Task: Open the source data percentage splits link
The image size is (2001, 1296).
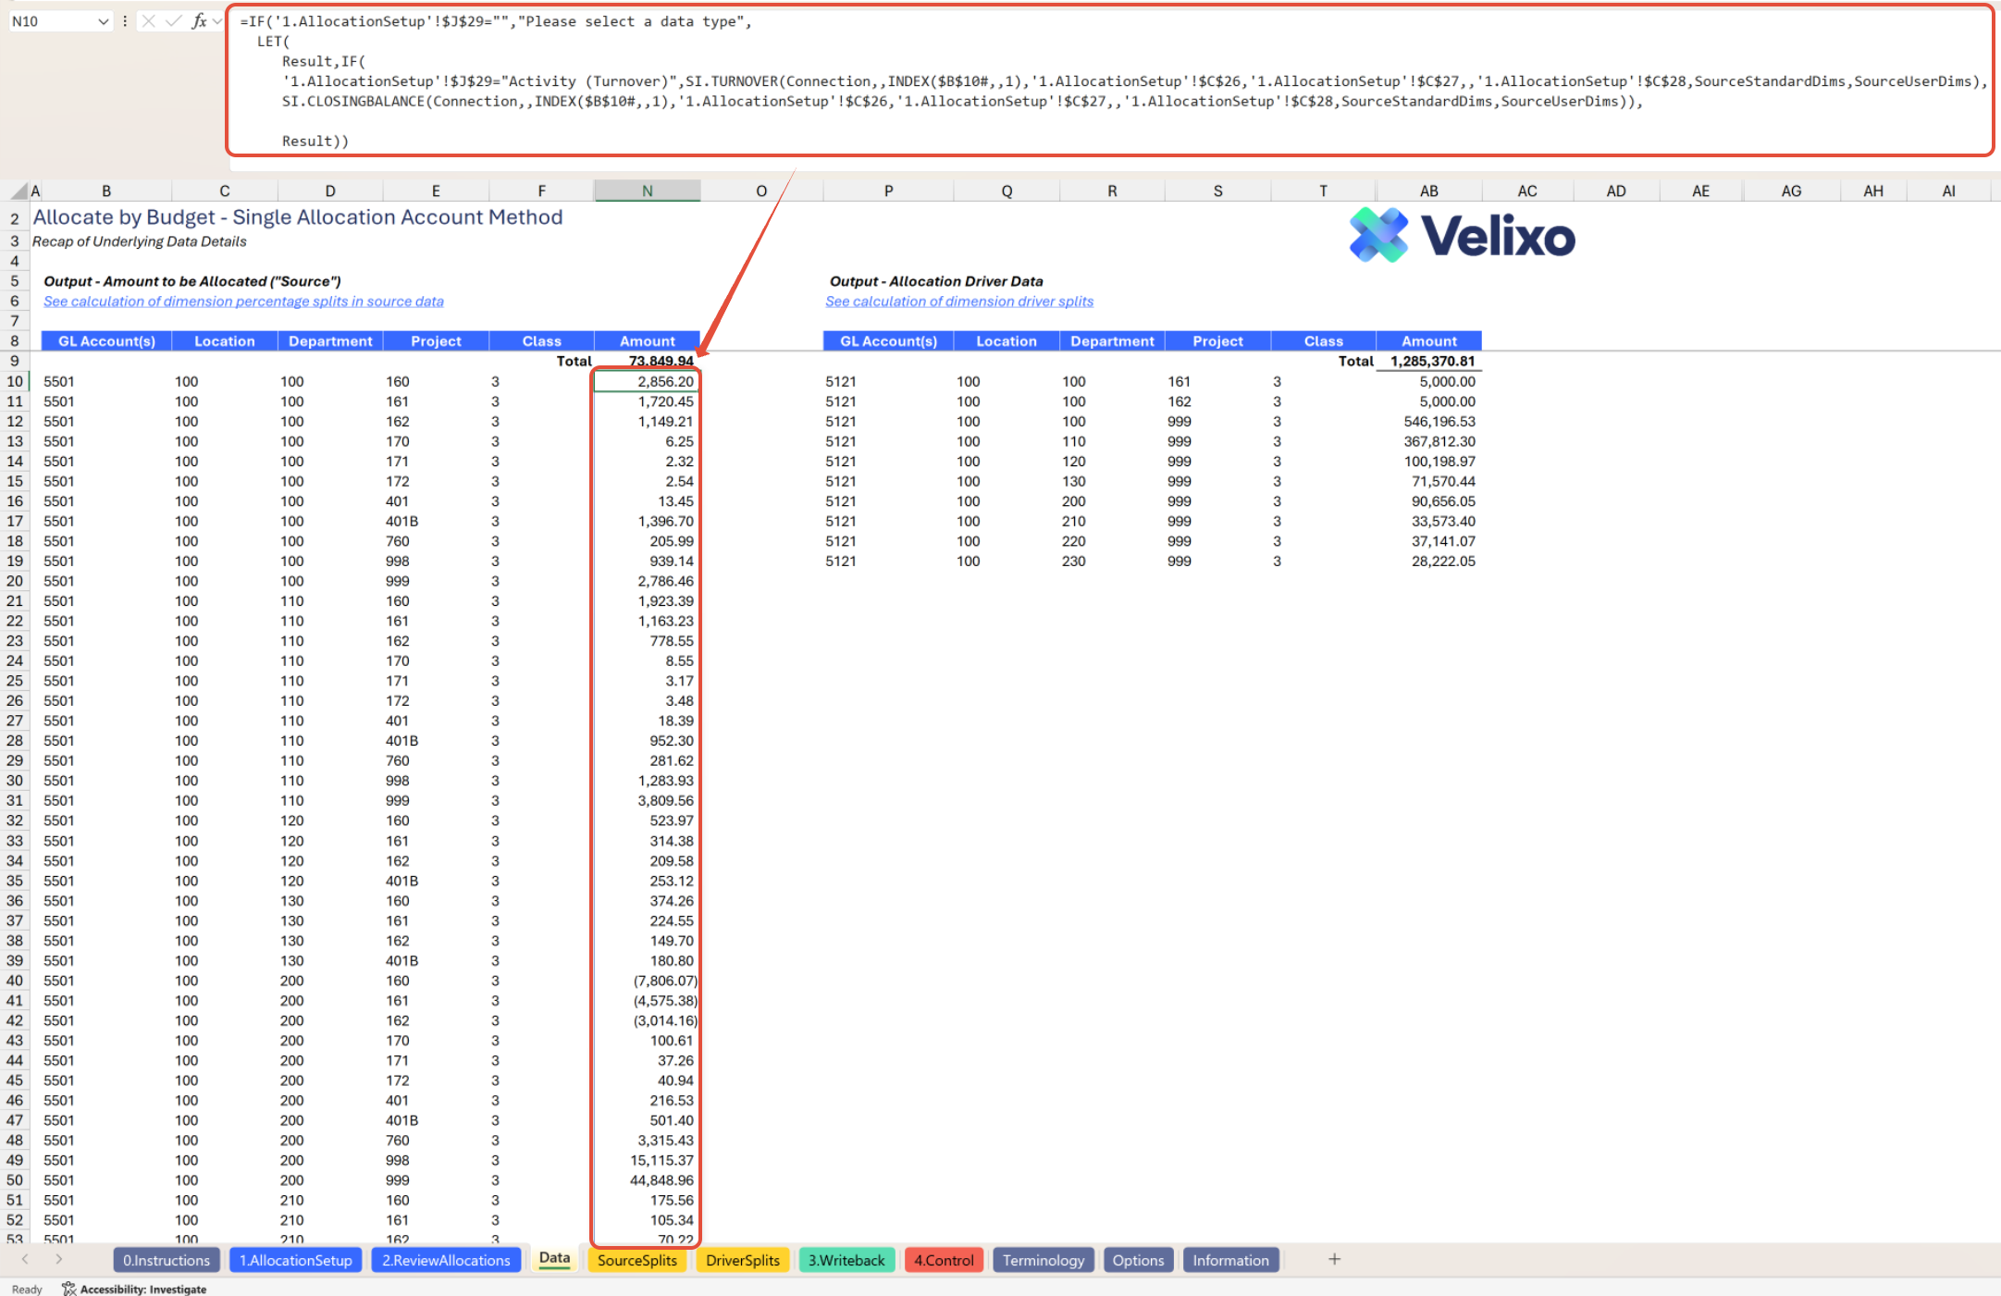Action: tap(243, 302)
